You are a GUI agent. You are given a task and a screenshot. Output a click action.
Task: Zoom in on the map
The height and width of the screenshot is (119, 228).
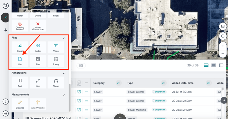pos(223,46)
